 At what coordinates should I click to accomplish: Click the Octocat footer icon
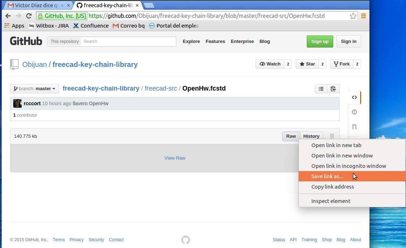(185, 240)
